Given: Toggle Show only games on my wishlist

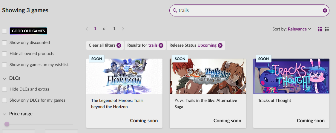Looking at the screenshot, I should coord(4,65).
